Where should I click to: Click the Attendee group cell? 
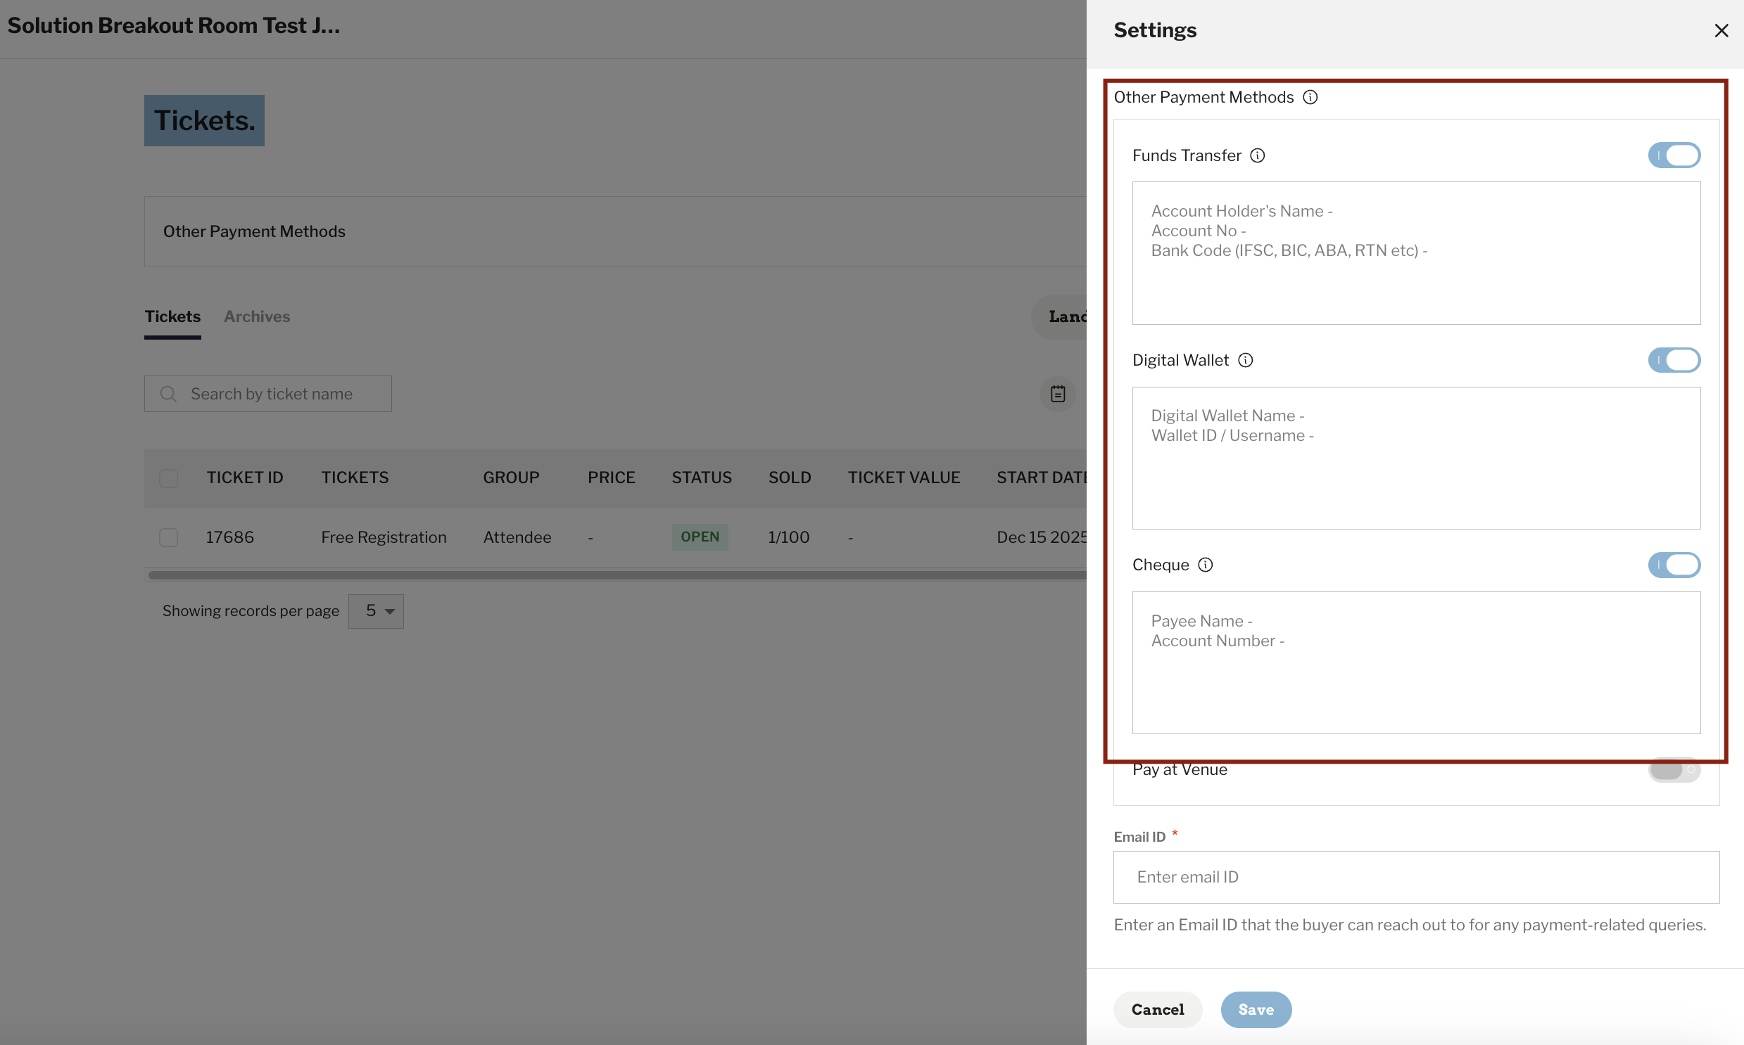click(x=517, y=537)
